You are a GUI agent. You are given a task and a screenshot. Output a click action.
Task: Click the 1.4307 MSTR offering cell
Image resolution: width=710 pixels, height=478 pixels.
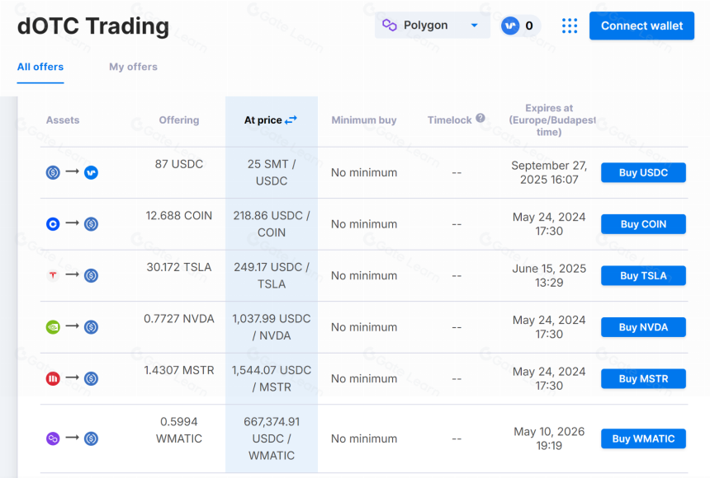179,370
